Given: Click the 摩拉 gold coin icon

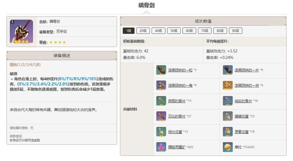Looking at the screenshot, I should [x=228, y=147].
